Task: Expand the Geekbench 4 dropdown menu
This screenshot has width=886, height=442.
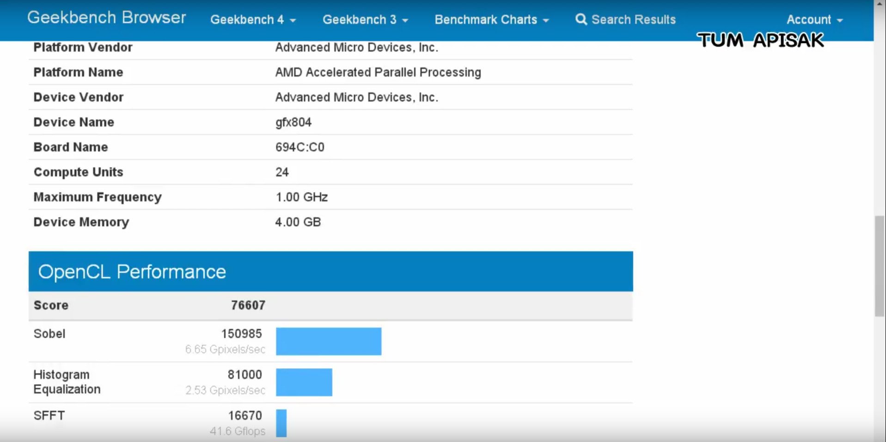Action: (253, 20)
